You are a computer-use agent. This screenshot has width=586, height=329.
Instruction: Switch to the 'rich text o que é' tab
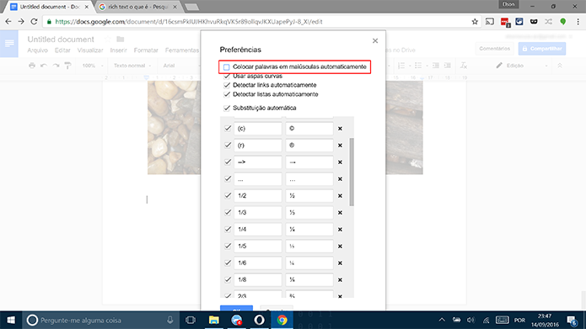[137, 7]
